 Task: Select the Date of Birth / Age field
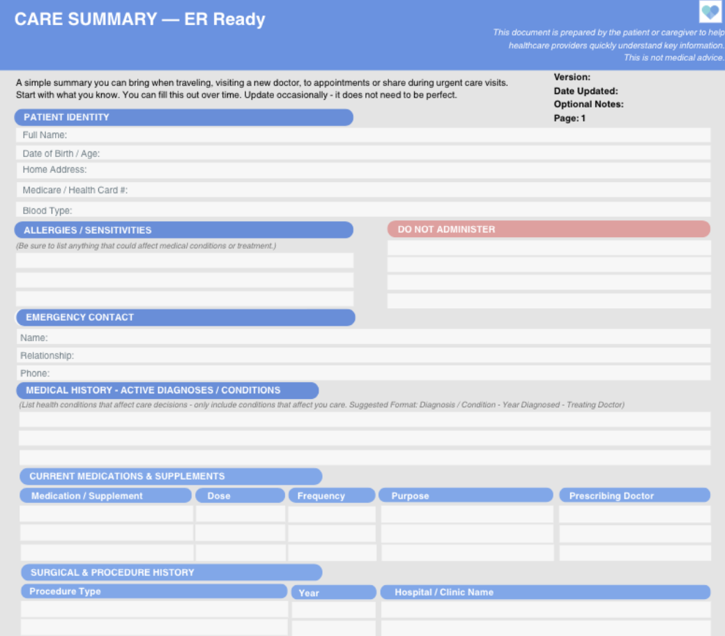click(363, 153)
